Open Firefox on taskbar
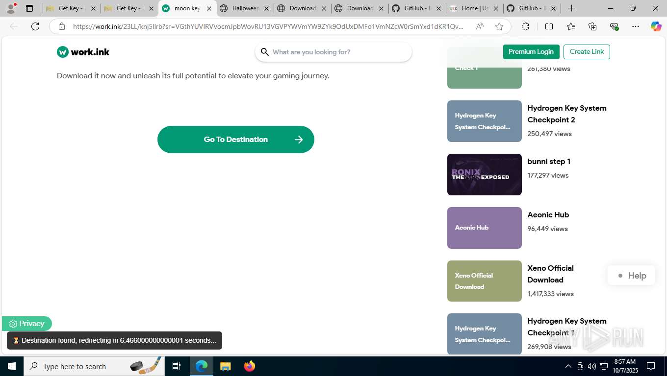This screenshot has height=376, width=667. click(x=249, y=366)
